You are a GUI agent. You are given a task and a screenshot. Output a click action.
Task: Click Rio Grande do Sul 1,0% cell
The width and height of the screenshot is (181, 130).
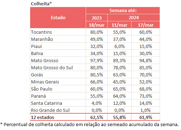coord(145,110)
